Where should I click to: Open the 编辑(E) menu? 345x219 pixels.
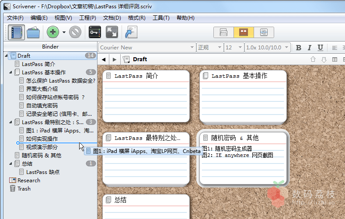pyautogui.click(x=39, y=18)
